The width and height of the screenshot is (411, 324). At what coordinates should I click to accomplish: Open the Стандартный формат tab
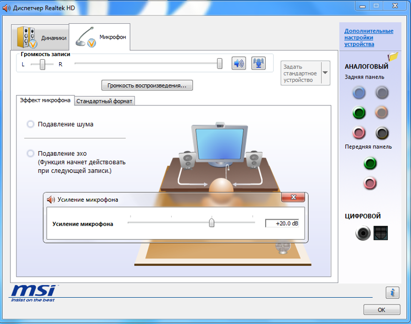104,101
